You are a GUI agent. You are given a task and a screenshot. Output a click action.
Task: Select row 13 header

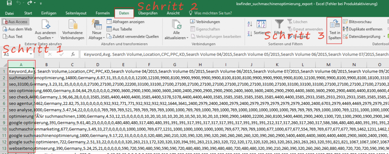4,148
